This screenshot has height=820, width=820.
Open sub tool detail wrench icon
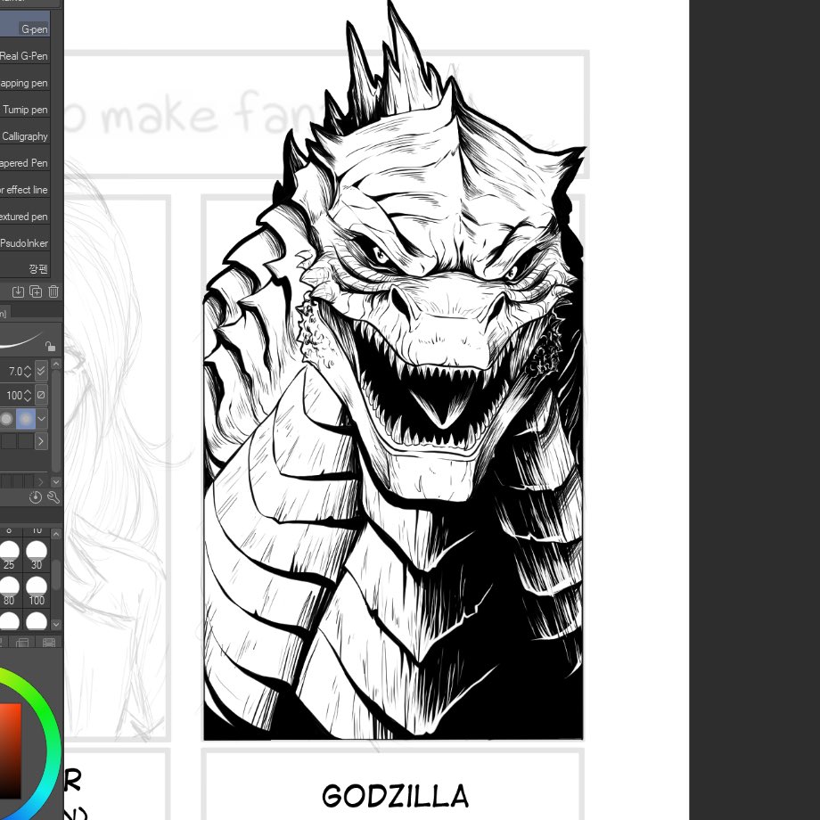(x=53, y=497)
